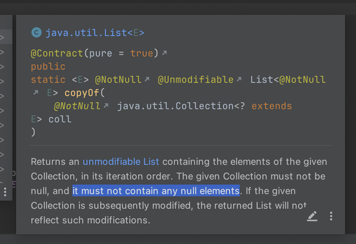Open external arrow after @Contract(pure = true)
Screen dimensions: 356x244
click(164, 53)
